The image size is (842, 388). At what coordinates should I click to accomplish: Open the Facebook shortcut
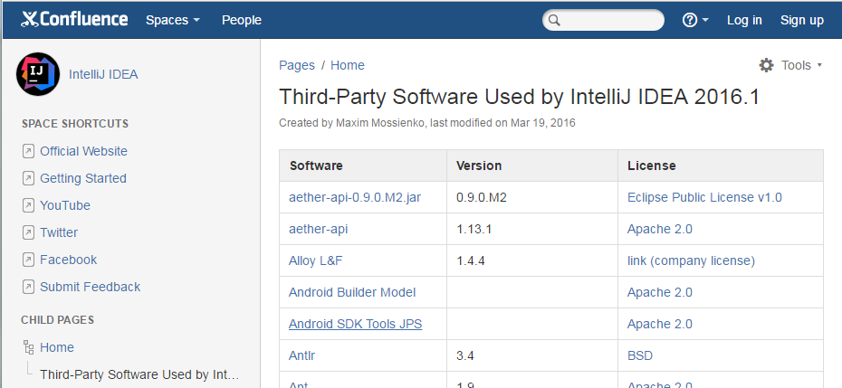tap(69, 260)
